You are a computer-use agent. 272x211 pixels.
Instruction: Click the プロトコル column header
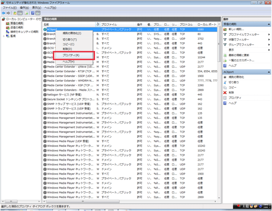pyautogui.click(x=187, y=24)
